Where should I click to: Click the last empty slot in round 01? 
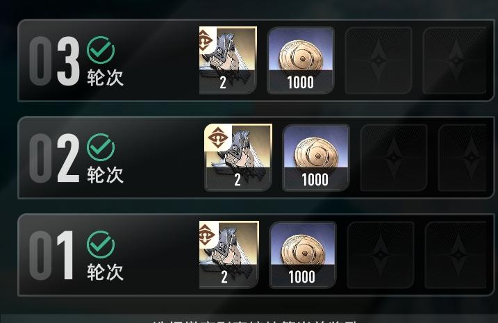click(456, 255)
